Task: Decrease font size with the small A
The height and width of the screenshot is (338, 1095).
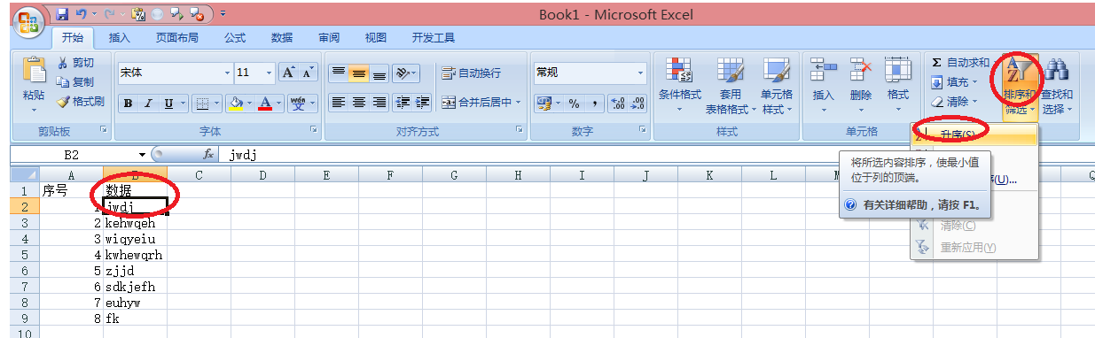Action: tap(309, 73)
